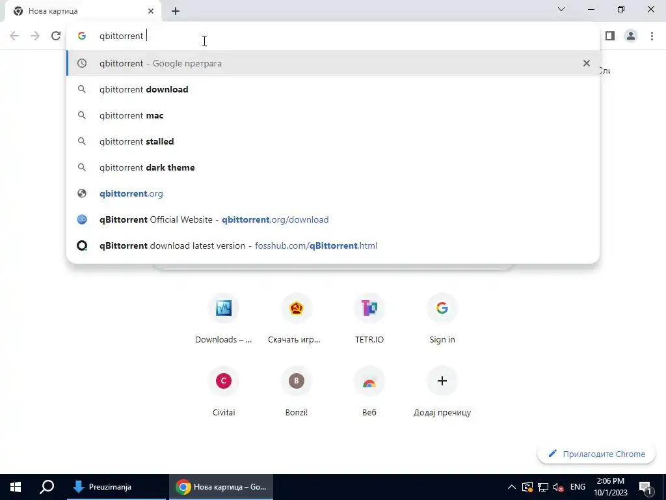Click the FossHub ring icon in suggestions

tap(82, 245)
